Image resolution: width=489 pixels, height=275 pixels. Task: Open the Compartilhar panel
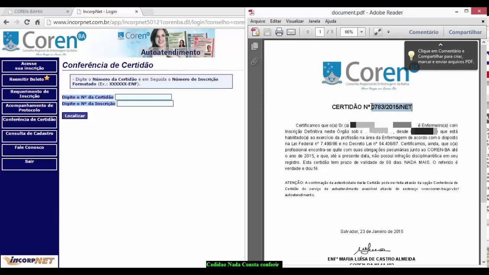click(465, 32)
